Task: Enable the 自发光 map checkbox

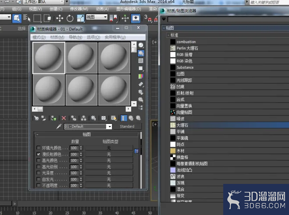Action: pos(38,179)
